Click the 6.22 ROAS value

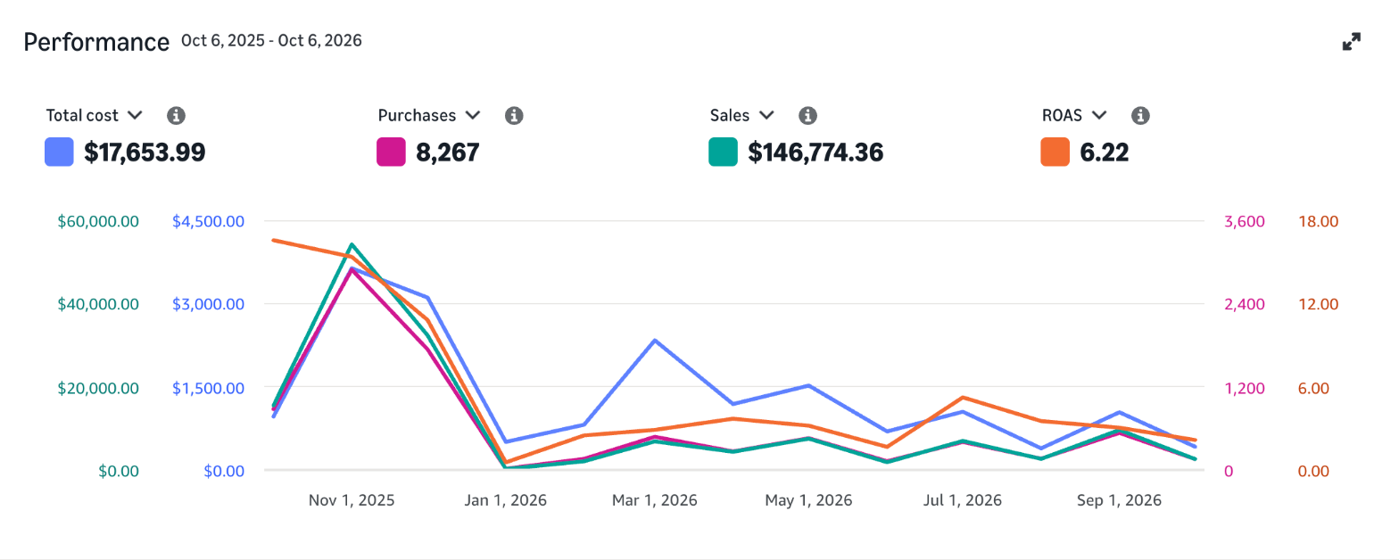[1105, 152]
